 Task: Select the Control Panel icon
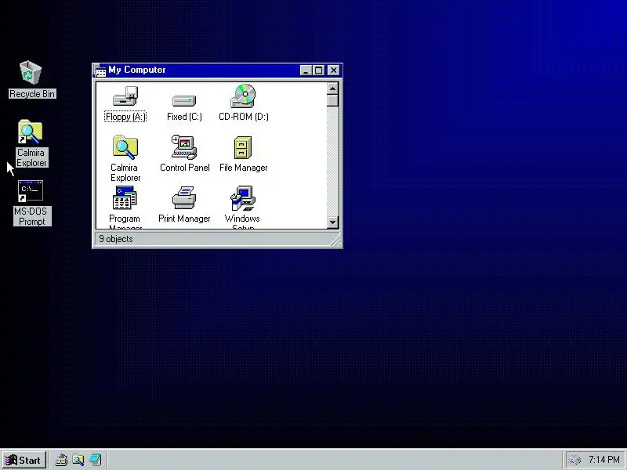pos(184,146)
